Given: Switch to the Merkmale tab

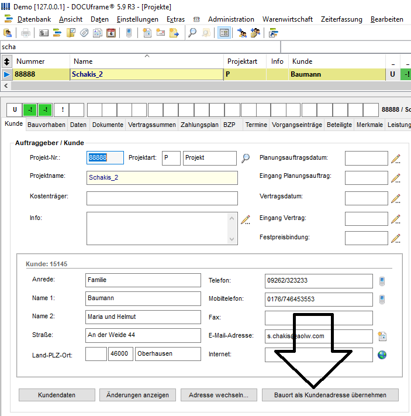Looking at the screenshot, I should (x=369, y=125).
